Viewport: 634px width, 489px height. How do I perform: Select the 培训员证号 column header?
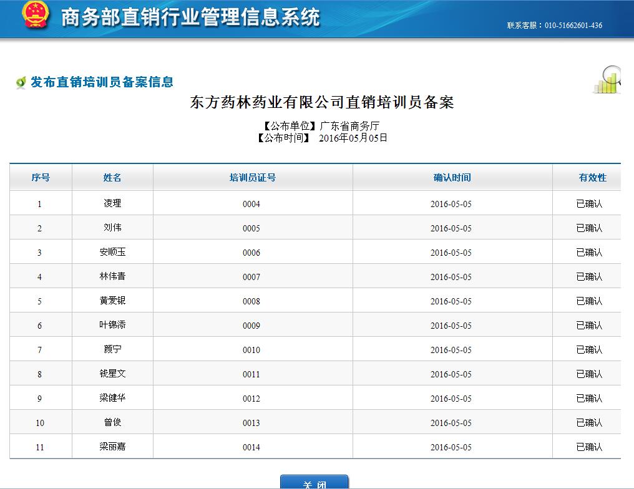pos(253,178)
